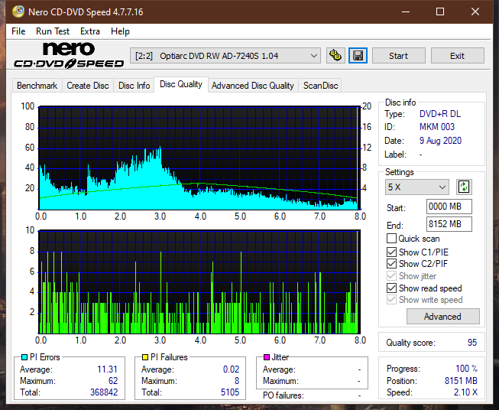Viewport: 499px width, 410px height.
Task: Click the refresh speed list icon
Action: (464, 187)
